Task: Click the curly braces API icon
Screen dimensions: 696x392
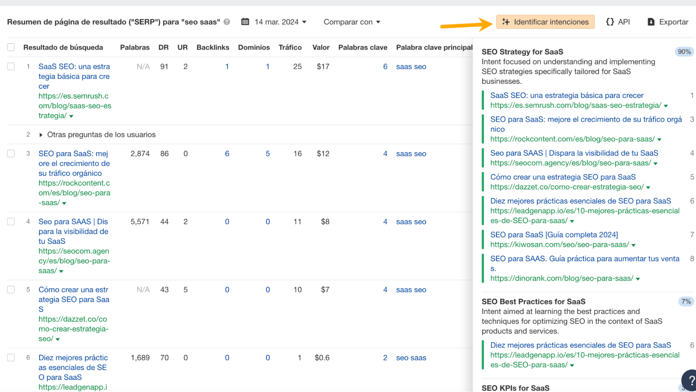Action: (610, 22)
